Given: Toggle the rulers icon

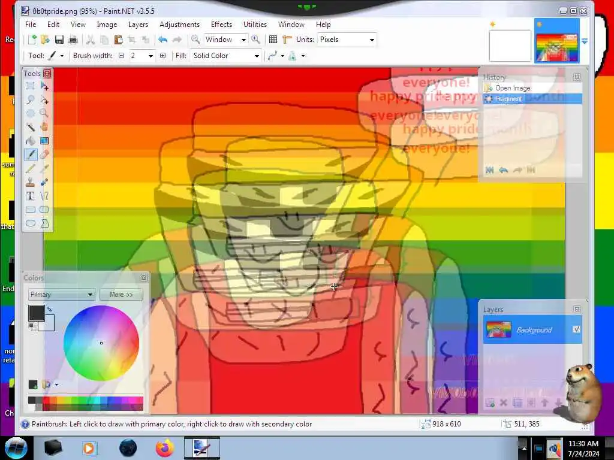Looking at the screenshot, I should [287, 40].
